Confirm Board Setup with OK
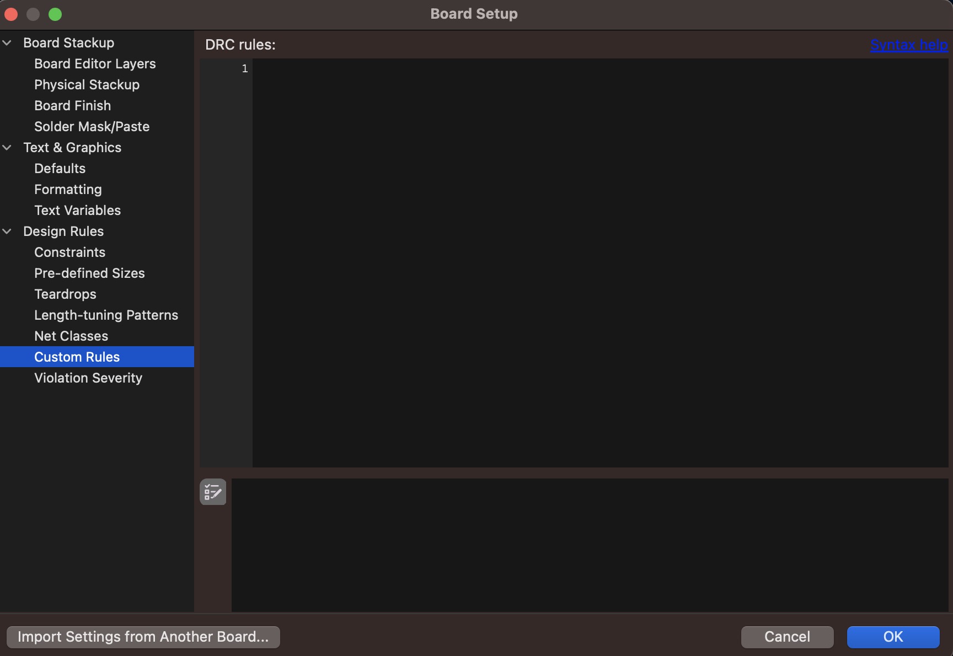This screenshot has width=953, height=656. (x=893, y=637)
